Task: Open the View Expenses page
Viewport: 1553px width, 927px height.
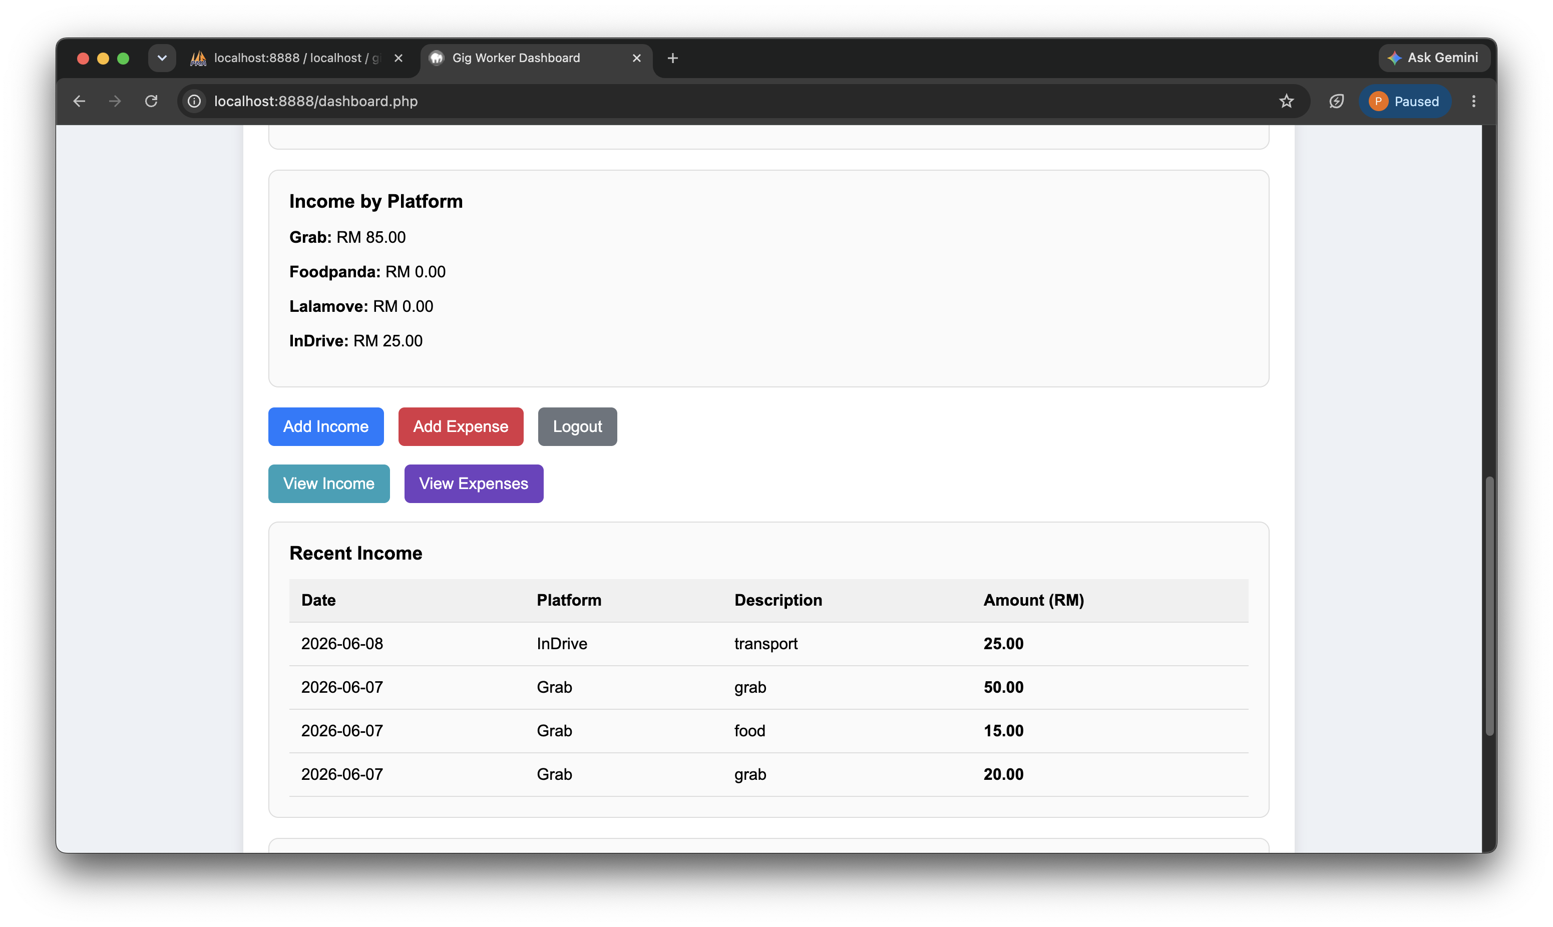Action: [474, 484]
